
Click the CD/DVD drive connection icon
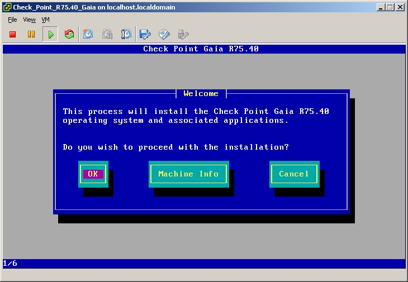coord(164,34)
